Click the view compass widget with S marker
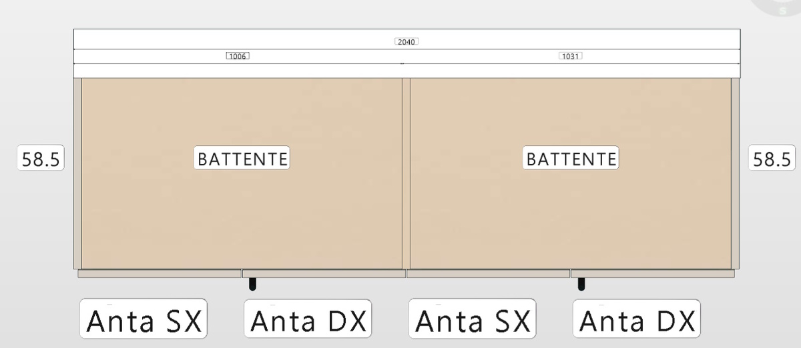This screenshot has height=348, width=801. click(x=781, y=7)
